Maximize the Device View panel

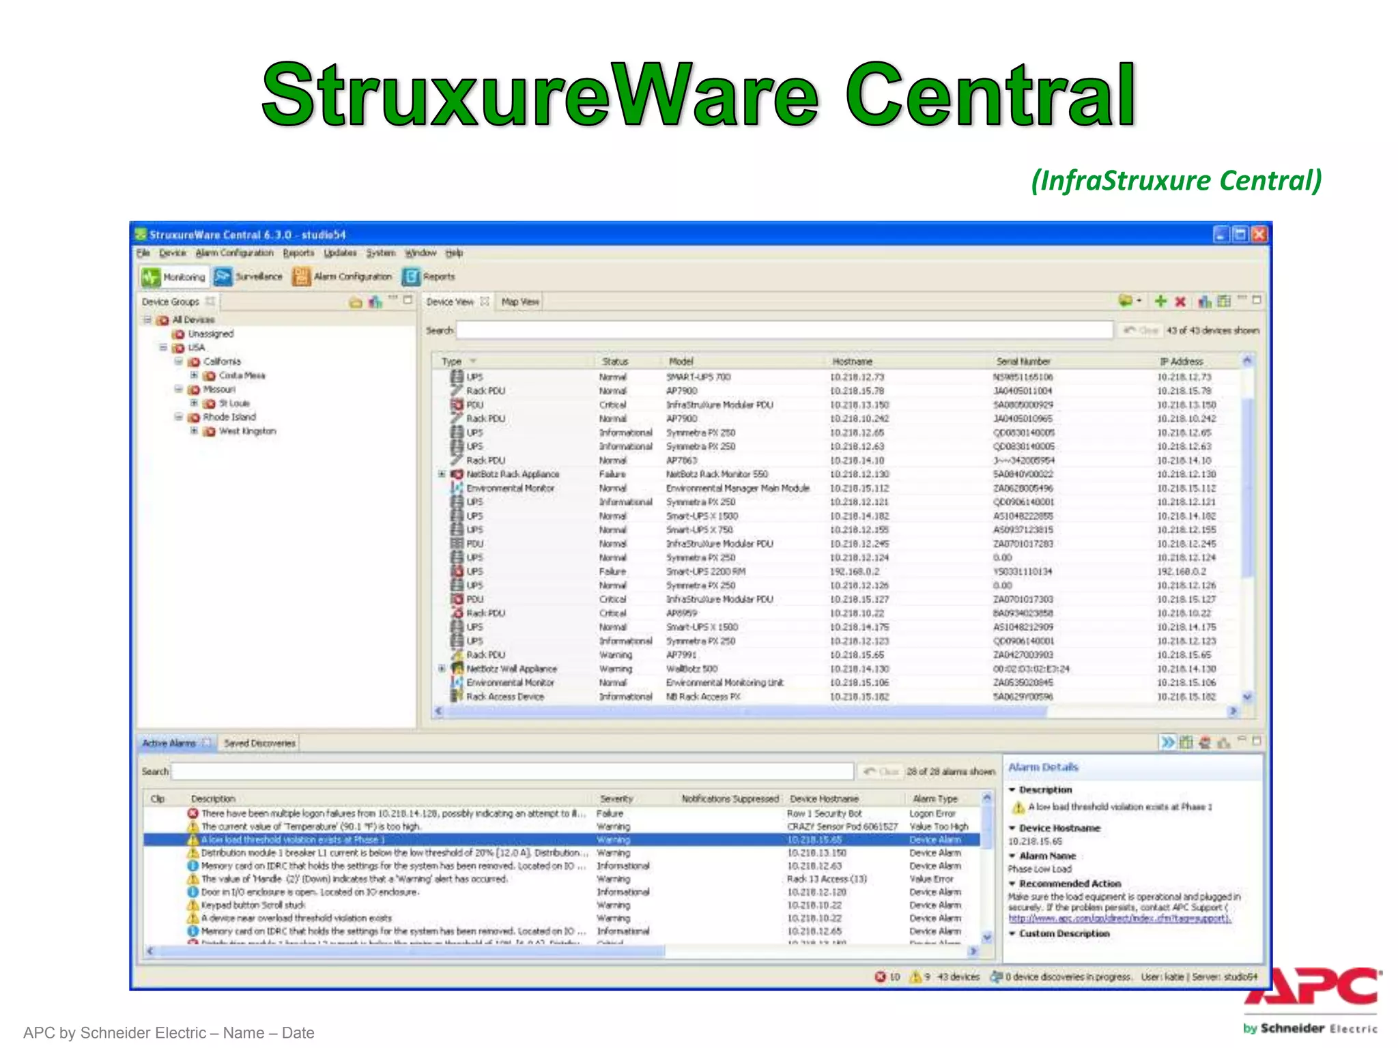1257,300
